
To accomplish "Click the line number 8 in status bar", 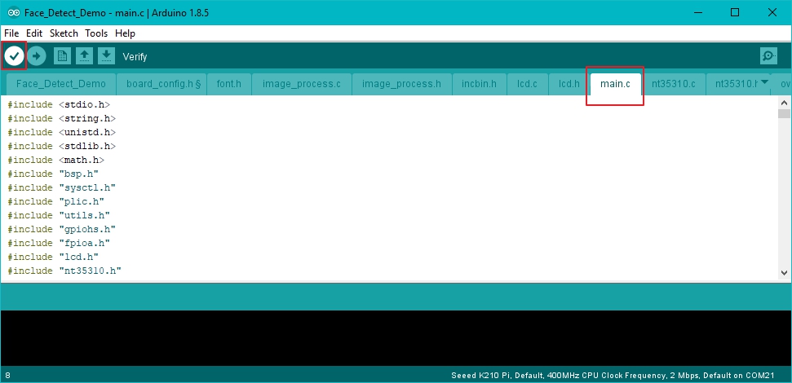I will tap(7, 376).
